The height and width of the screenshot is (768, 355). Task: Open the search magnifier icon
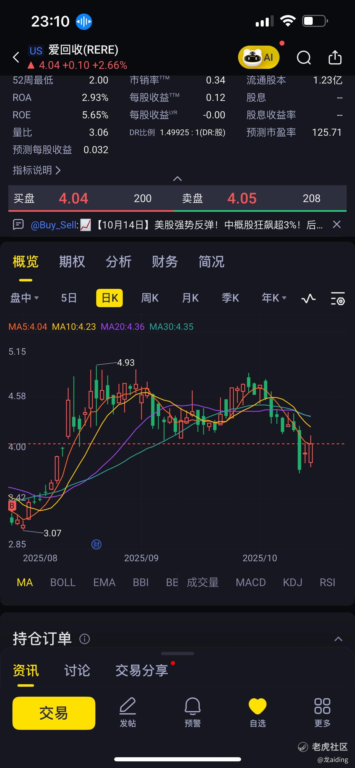(304, 58)
